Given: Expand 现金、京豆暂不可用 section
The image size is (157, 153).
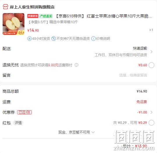Looking at the screenshot, I should coord(76,132).
